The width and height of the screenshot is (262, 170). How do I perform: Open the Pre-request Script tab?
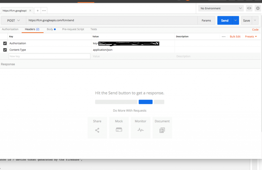pyautogui.click(x=73, y=29)
